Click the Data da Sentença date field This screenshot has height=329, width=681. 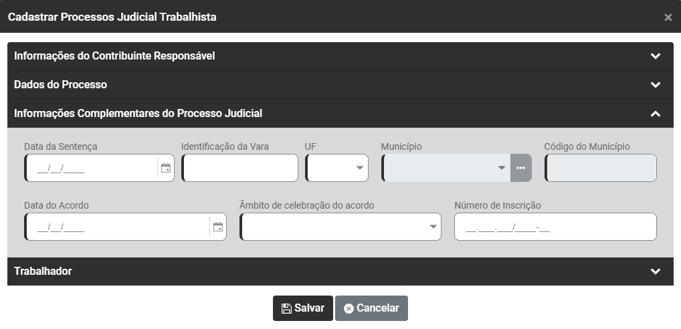pyautogui.click(x=90, y=168)
